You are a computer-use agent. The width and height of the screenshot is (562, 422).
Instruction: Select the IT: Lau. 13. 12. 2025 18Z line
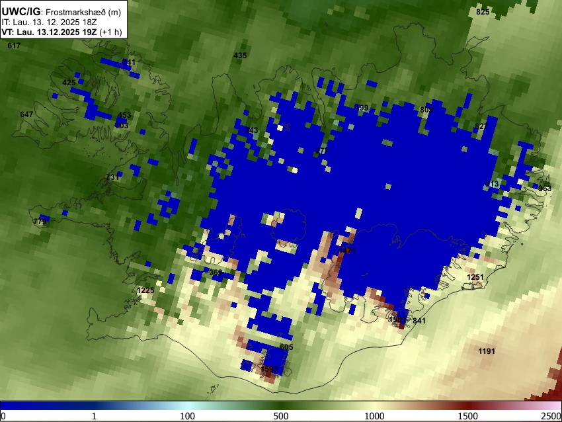(49, 22)
